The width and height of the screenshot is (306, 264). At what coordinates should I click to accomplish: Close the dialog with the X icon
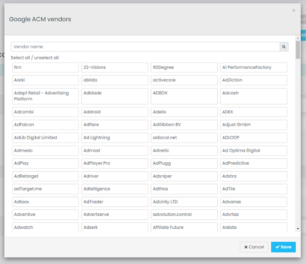point(293,10)
